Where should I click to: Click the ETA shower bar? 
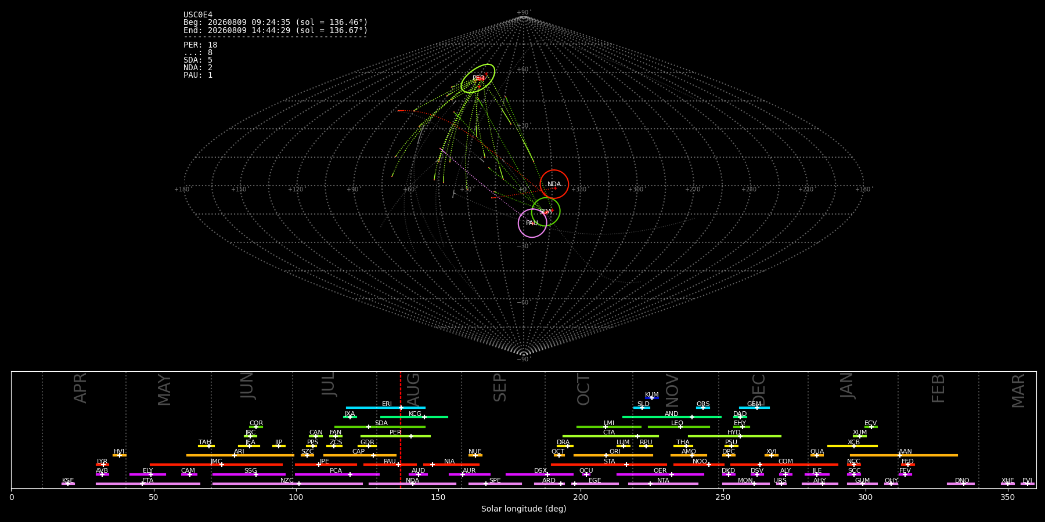(148, 484)
